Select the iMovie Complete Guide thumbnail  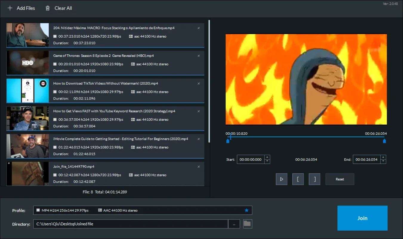27,146
